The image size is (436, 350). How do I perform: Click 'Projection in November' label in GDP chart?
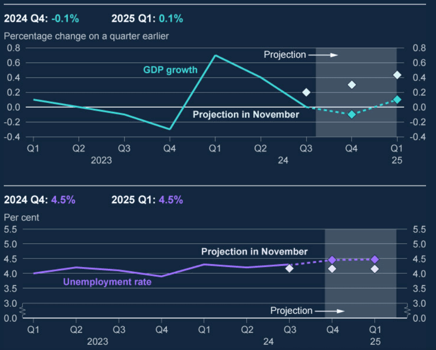click(x=246, y=115)
